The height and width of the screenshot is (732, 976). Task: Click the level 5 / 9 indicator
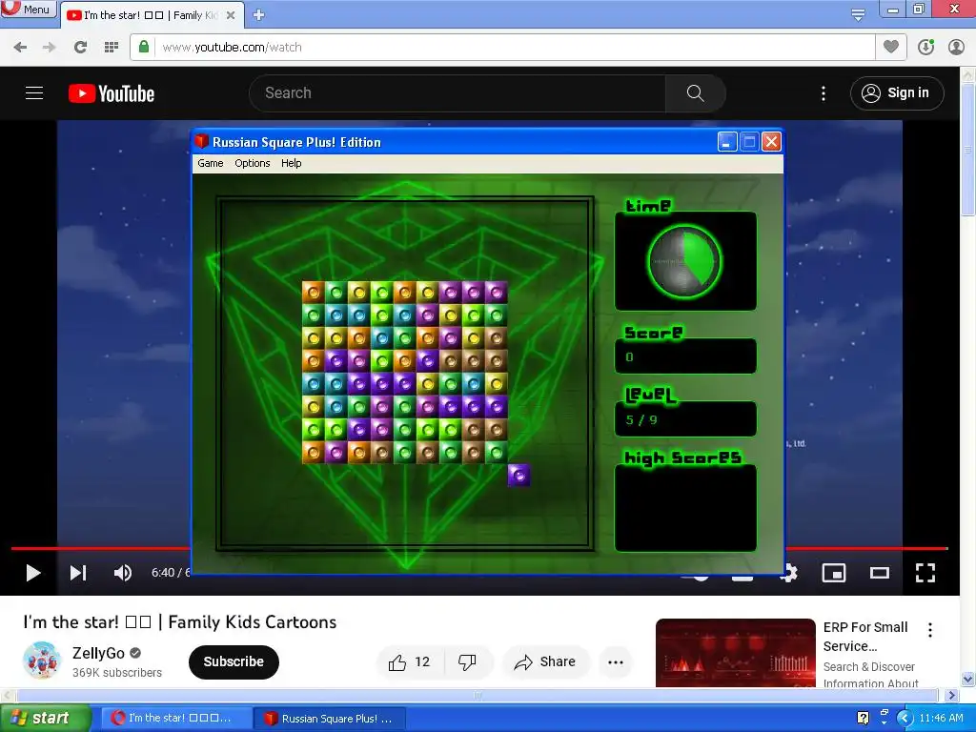click(x=685, y=419)
